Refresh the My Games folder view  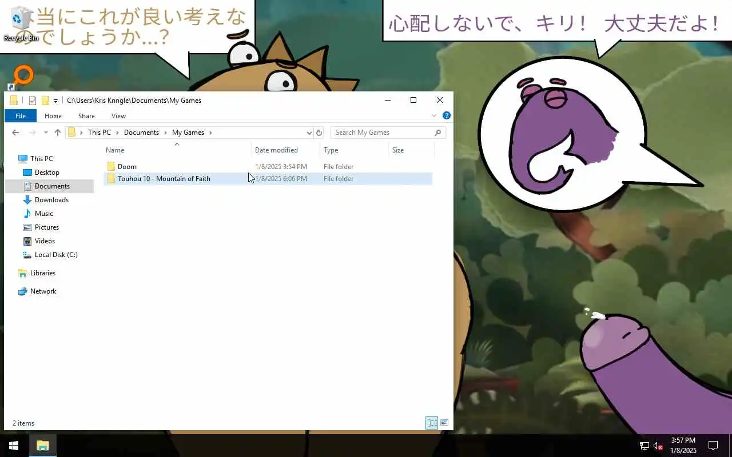[x=319, y=133]
